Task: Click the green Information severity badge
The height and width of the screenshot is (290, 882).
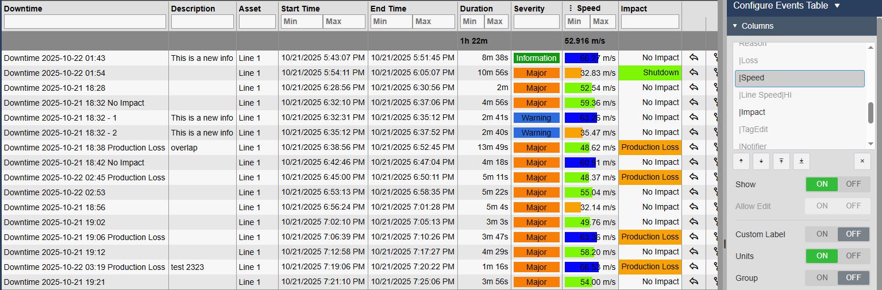Action: coord(536,58)
